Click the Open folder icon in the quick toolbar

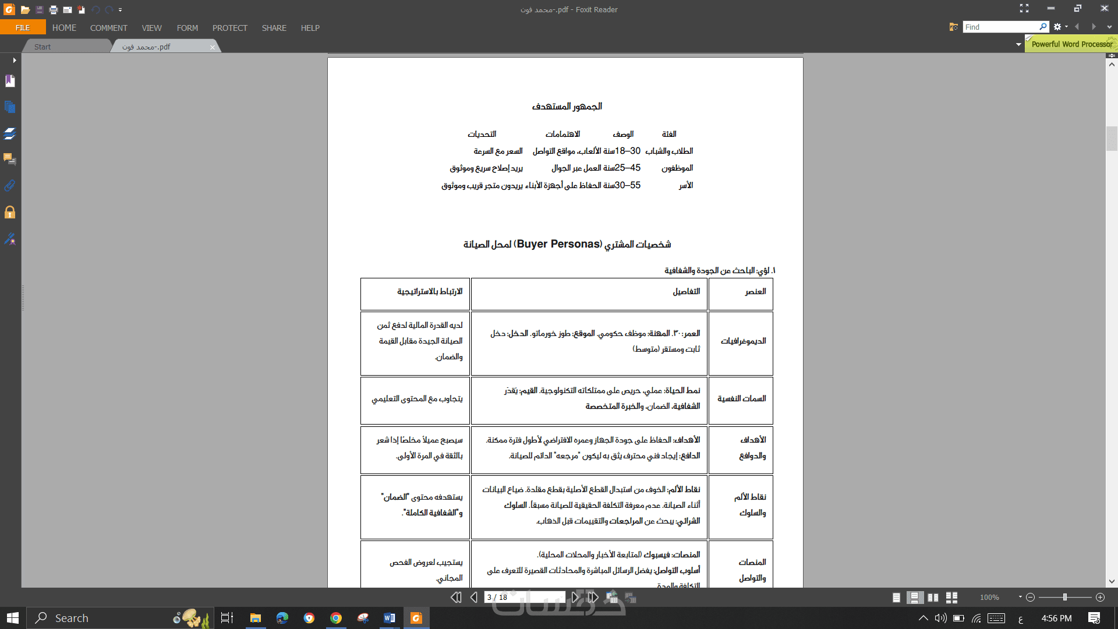pyautogui.click(x=25, y=10)
